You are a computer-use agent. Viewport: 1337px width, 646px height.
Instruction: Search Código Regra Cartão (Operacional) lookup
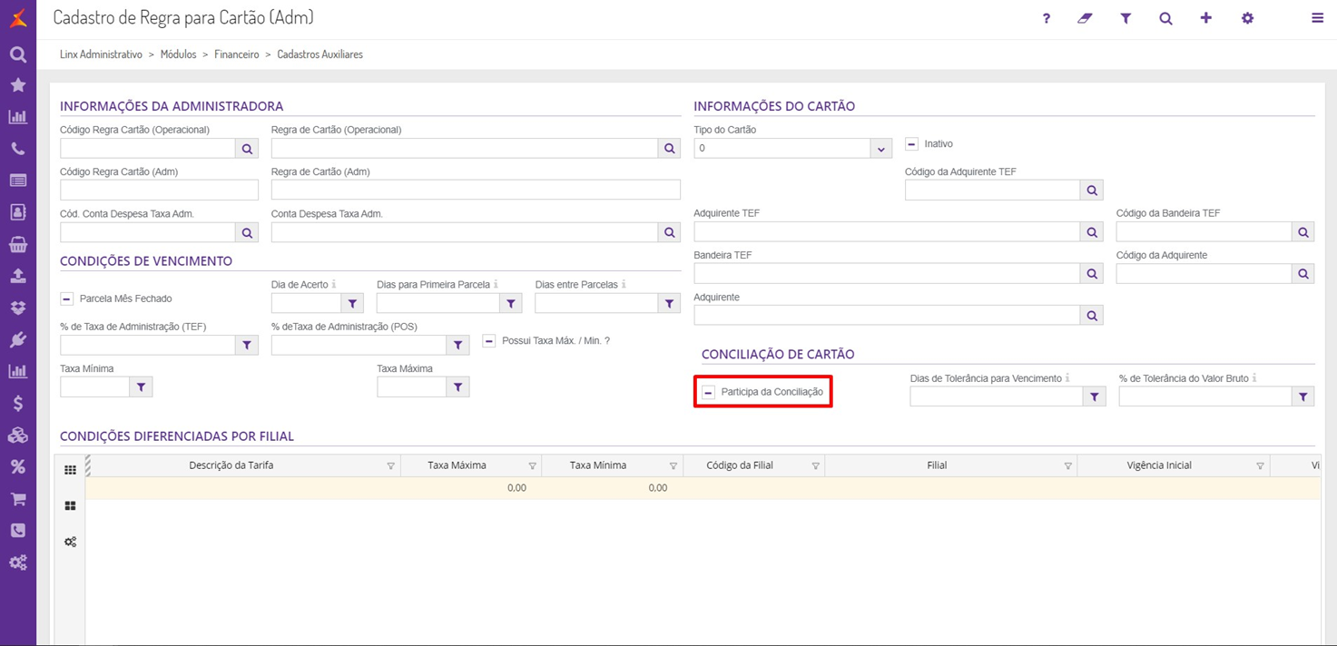[247, 149]
